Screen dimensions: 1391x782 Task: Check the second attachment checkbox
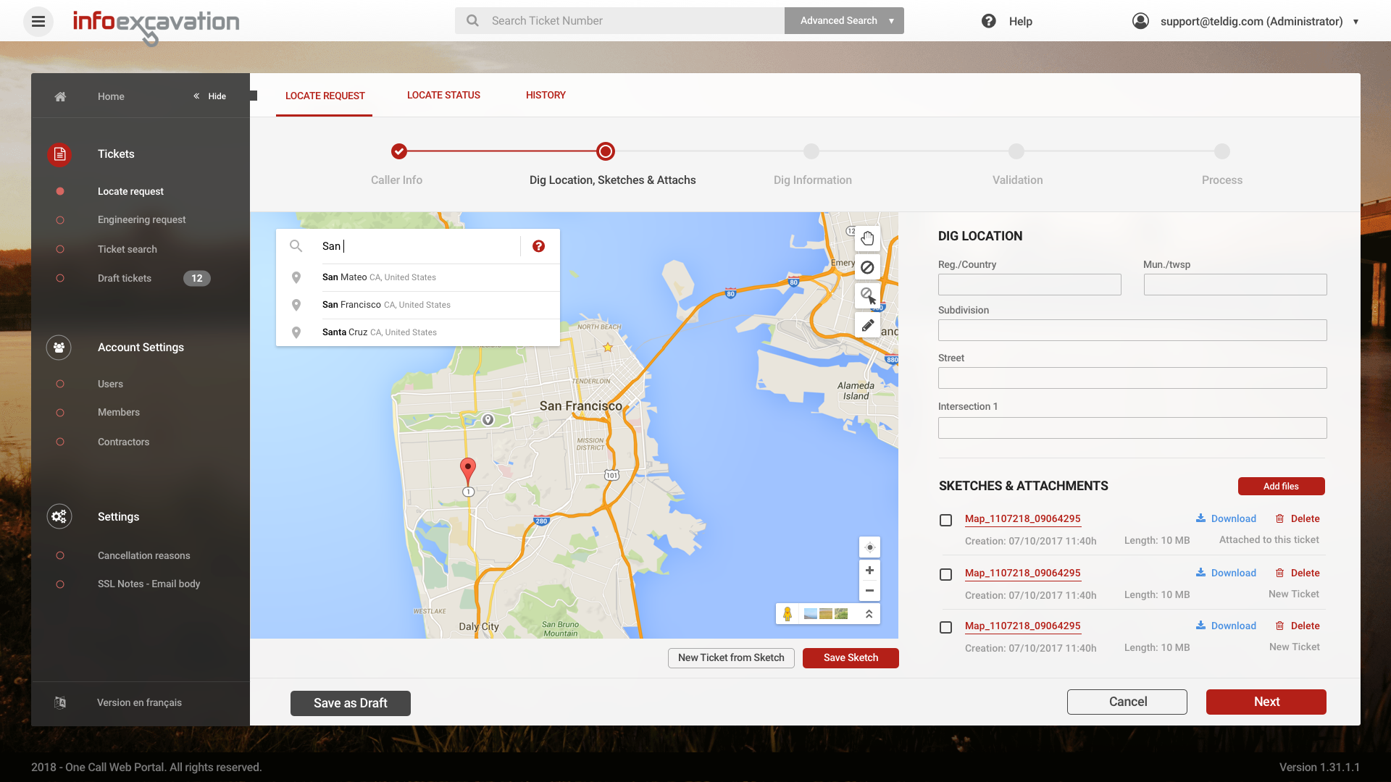click(945, 574)
